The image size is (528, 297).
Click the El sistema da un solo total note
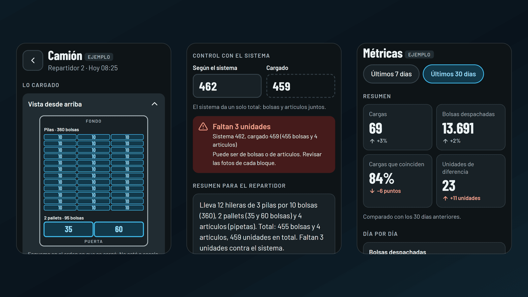(x=259, y=107)
